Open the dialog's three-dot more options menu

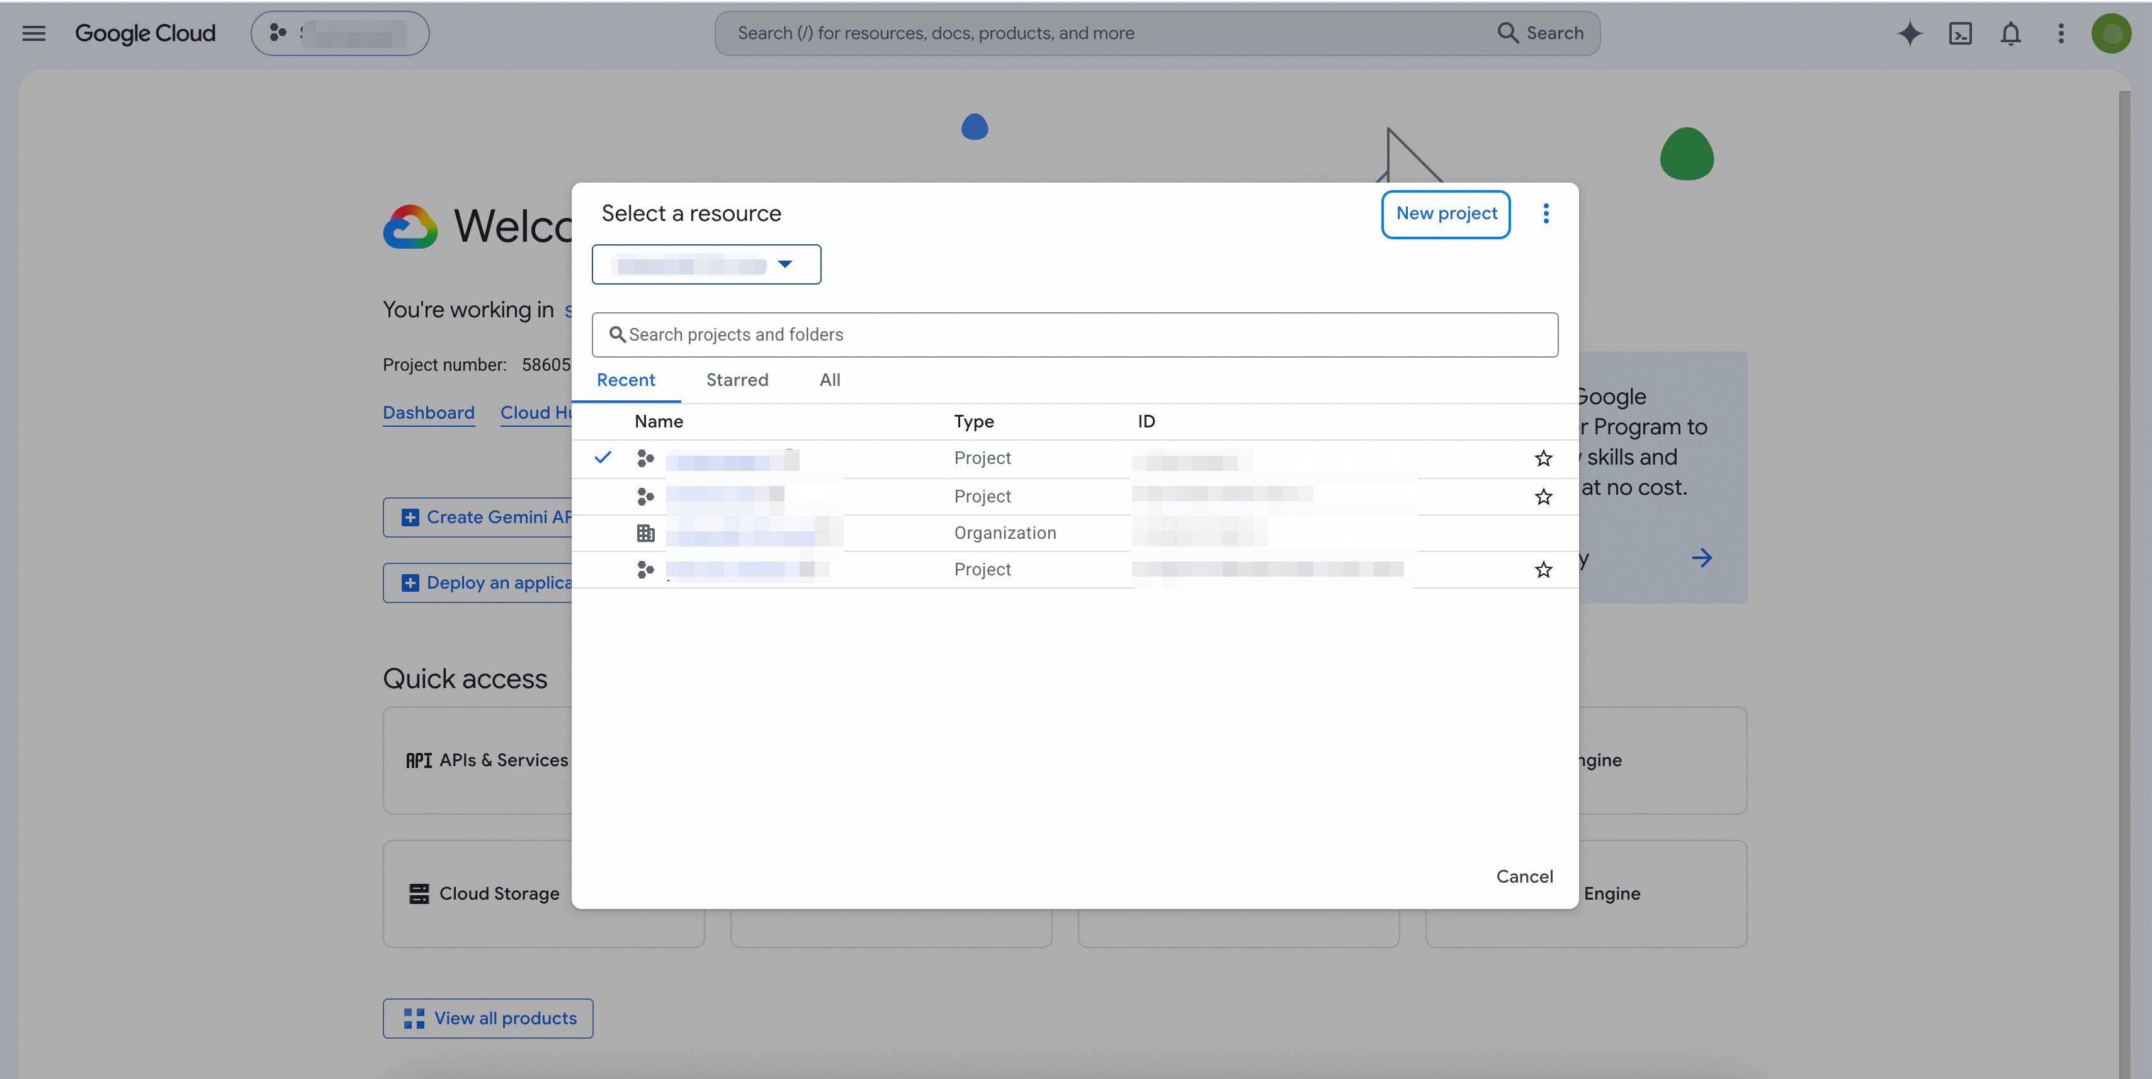click(x=1546, y=214)
